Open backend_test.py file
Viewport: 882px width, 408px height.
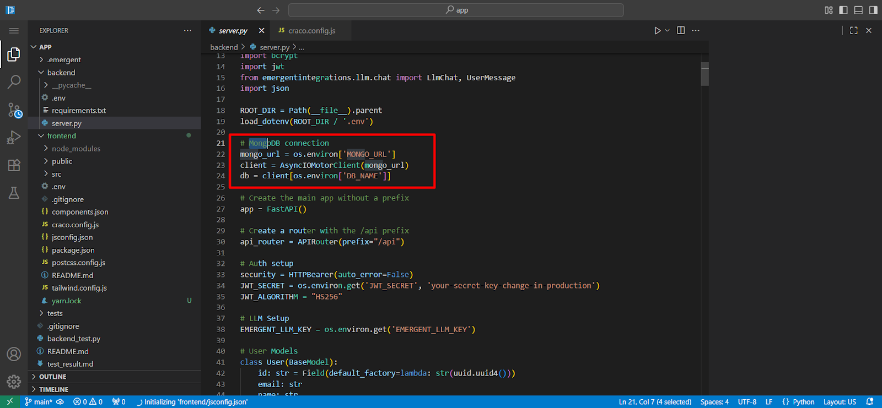(x=115, y=339)
